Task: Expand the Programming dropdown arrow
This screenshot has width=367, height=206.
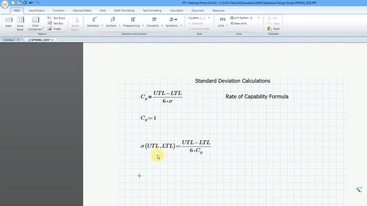Action: pos(143,26)
